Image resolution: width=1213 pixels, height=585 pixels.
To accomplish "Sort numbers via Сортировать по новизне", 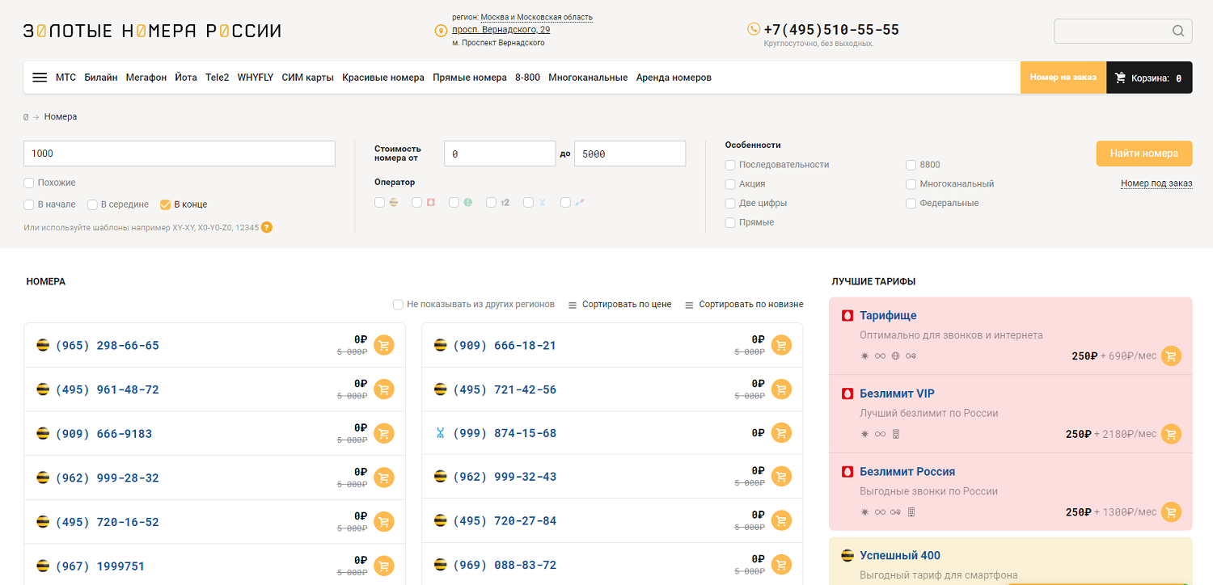I will point(744,305).
